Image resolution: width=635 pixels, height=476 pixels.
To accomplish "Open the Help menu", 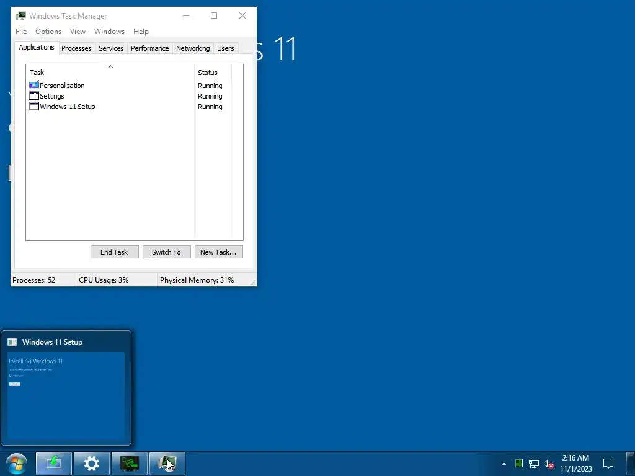I will point(141,31).
